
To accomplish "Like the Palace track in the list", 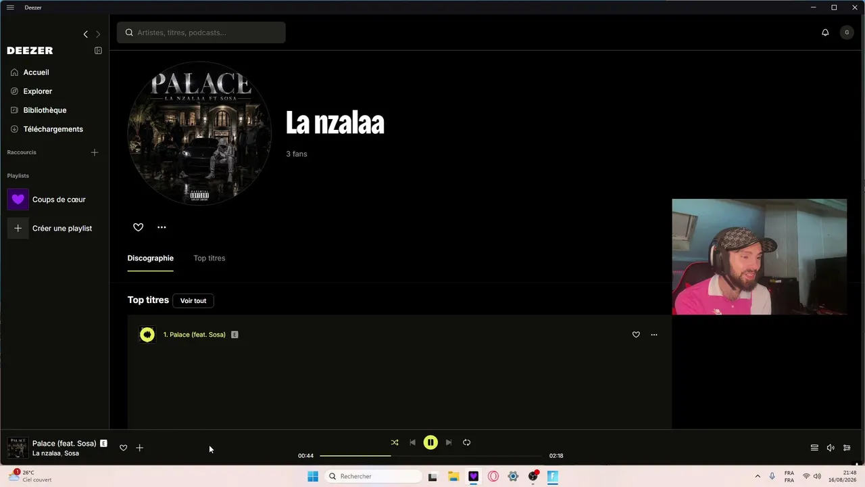I will tap(636, 335).
